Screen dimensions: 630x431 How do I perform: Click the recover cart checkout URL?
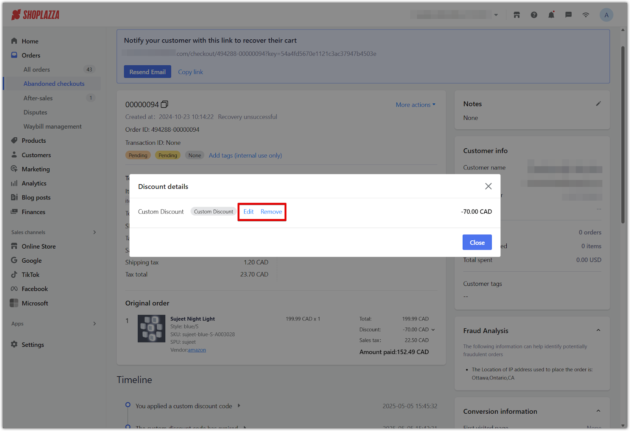pos(249,54)
